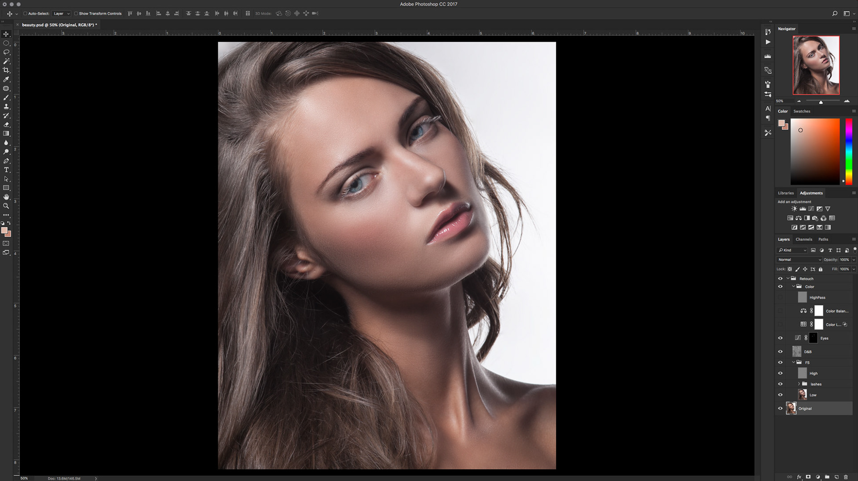This screenshot has height=481, width=858.
Task: Select the Elliptical Marquee tool
Action: (x=6, y=43)
